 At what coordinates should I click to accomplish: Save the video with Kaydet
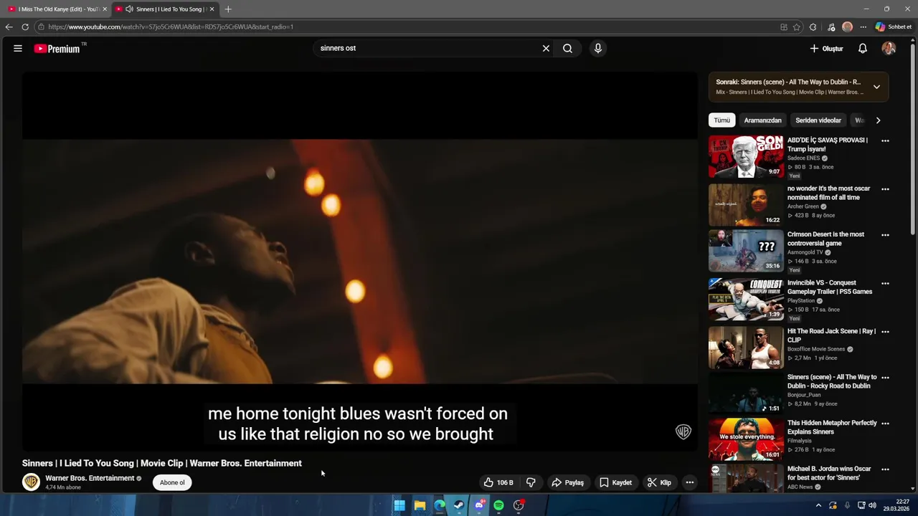[x=615, y=482]
